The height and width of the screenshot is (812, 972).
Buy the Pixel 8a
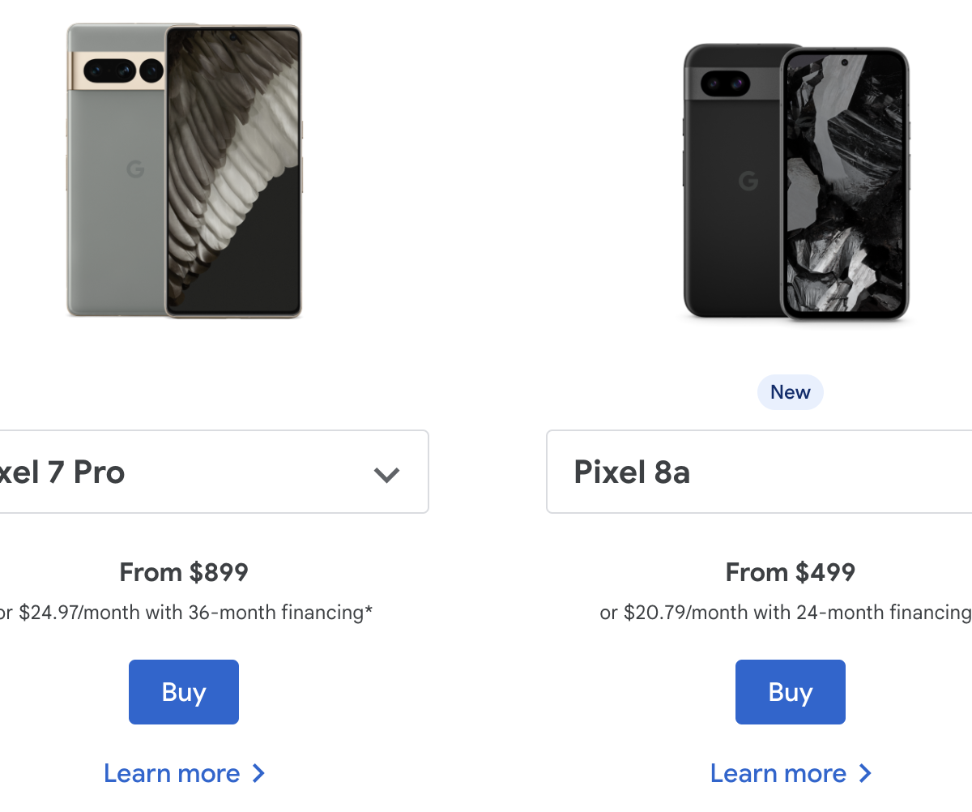(790, 692)
